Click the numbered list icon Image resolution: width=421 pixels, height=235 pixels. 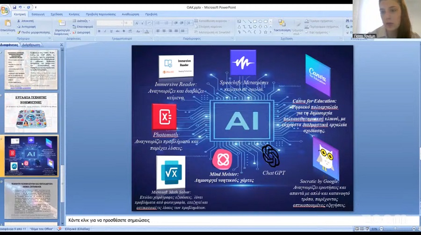pyautogui.click(x=167, y=23)
